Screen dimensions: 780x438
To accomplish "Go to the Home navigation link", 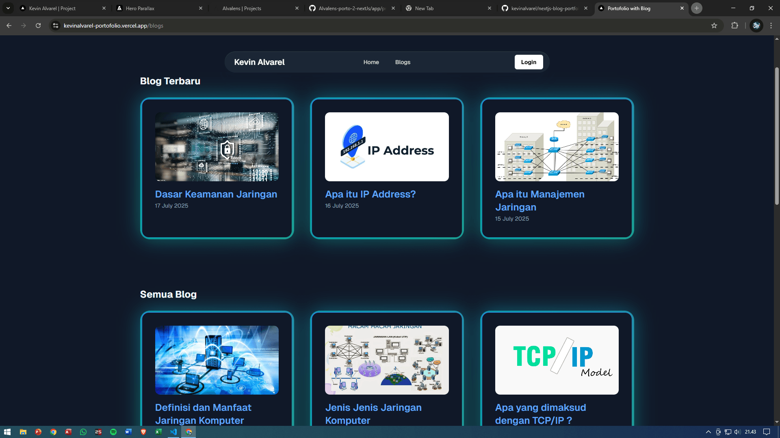I will coord(371,62).
